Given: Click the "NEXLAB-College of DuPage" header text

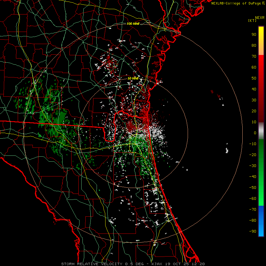Looking at the screenshot, I should pos(236,3).
